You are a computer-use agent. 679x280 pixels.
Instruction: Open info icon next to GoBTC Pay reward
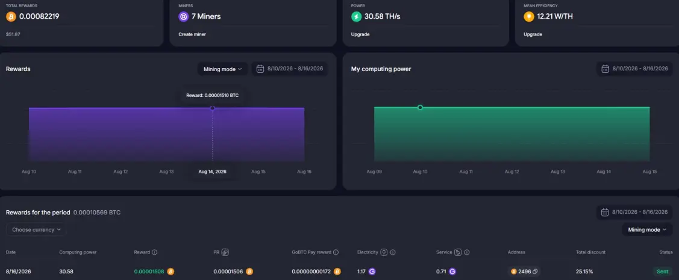(x=336, y=252)
